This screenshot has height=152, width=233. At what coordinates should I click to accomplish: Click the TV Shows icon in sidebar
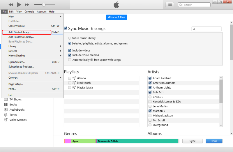6,100
